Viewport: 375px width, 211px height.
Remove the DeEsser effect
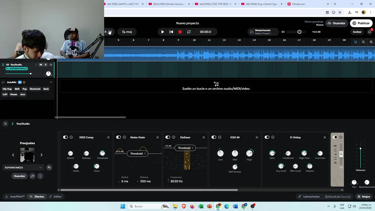(204, 137)
